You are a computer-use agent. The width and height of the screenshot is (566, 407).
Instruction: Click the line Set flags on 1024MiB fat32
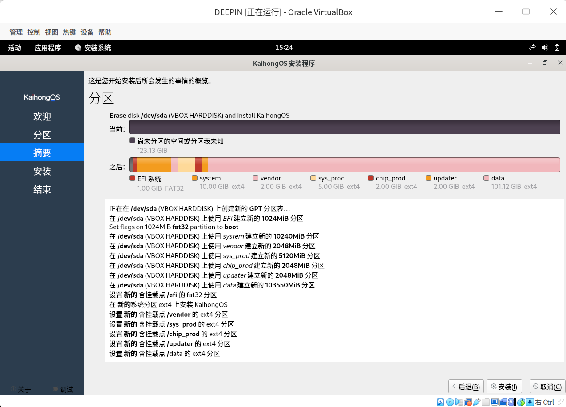coord(174,227)
